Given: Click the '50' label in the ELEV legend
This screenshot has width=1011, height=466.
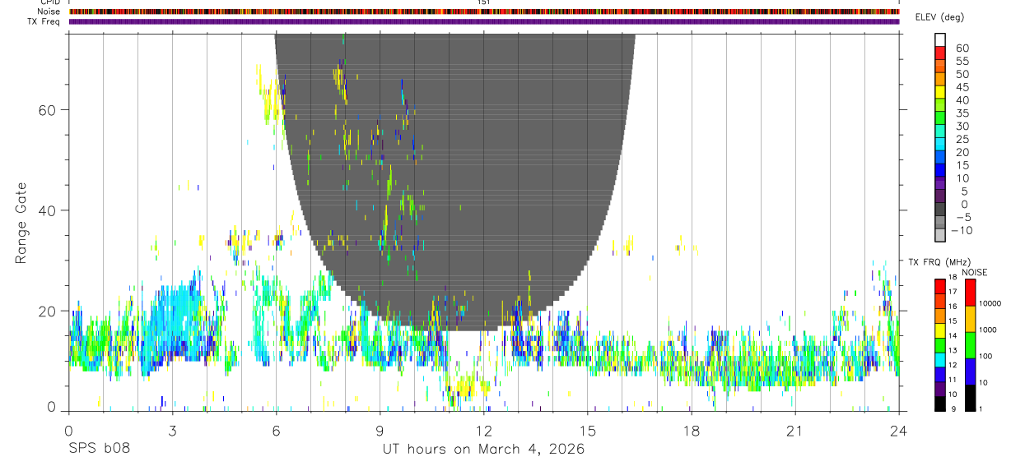Looking at the screenshot, I should click(x=962, y=75).
